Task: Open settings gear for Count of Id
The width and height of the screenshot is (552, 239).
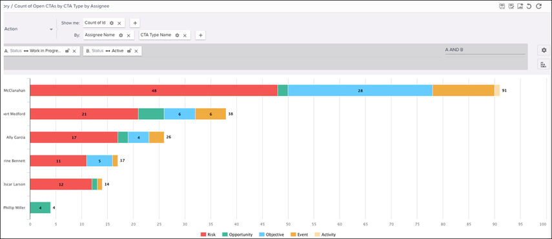Action: (x=112, y=23)
